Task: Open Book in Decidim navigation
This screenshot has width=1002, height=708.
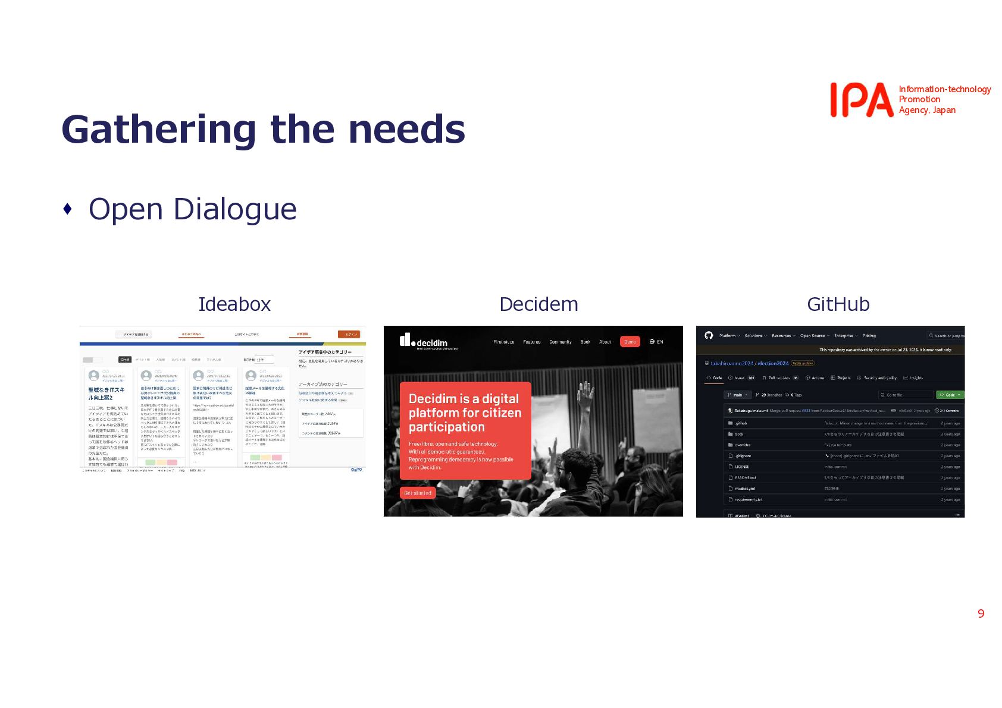Action: click(x=585, y=342)
